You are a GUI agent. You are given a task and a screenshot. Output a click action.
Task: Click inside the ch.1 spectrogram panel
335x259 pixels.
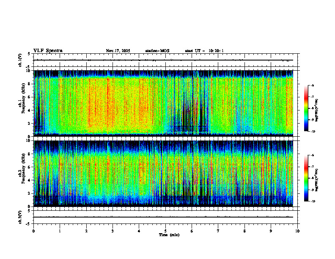click(163, 103)
